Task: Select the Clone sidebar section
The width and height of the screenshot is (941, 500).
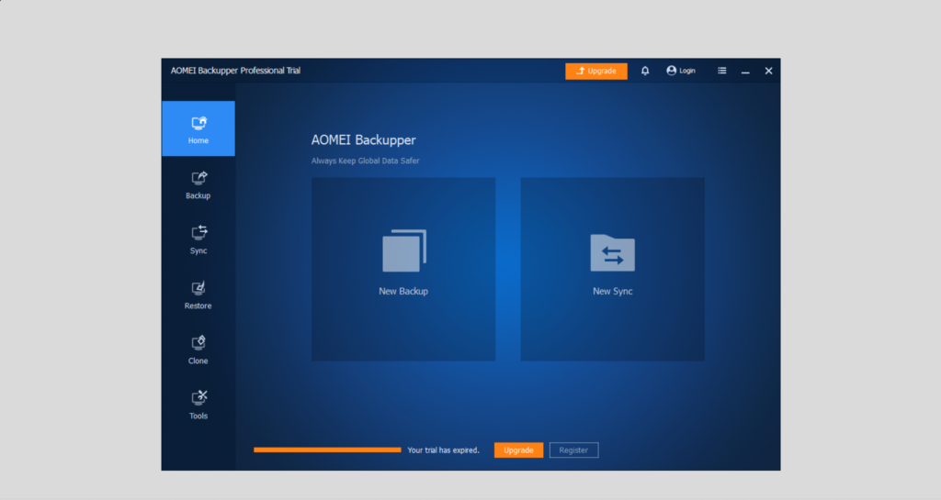Action: 198,350
